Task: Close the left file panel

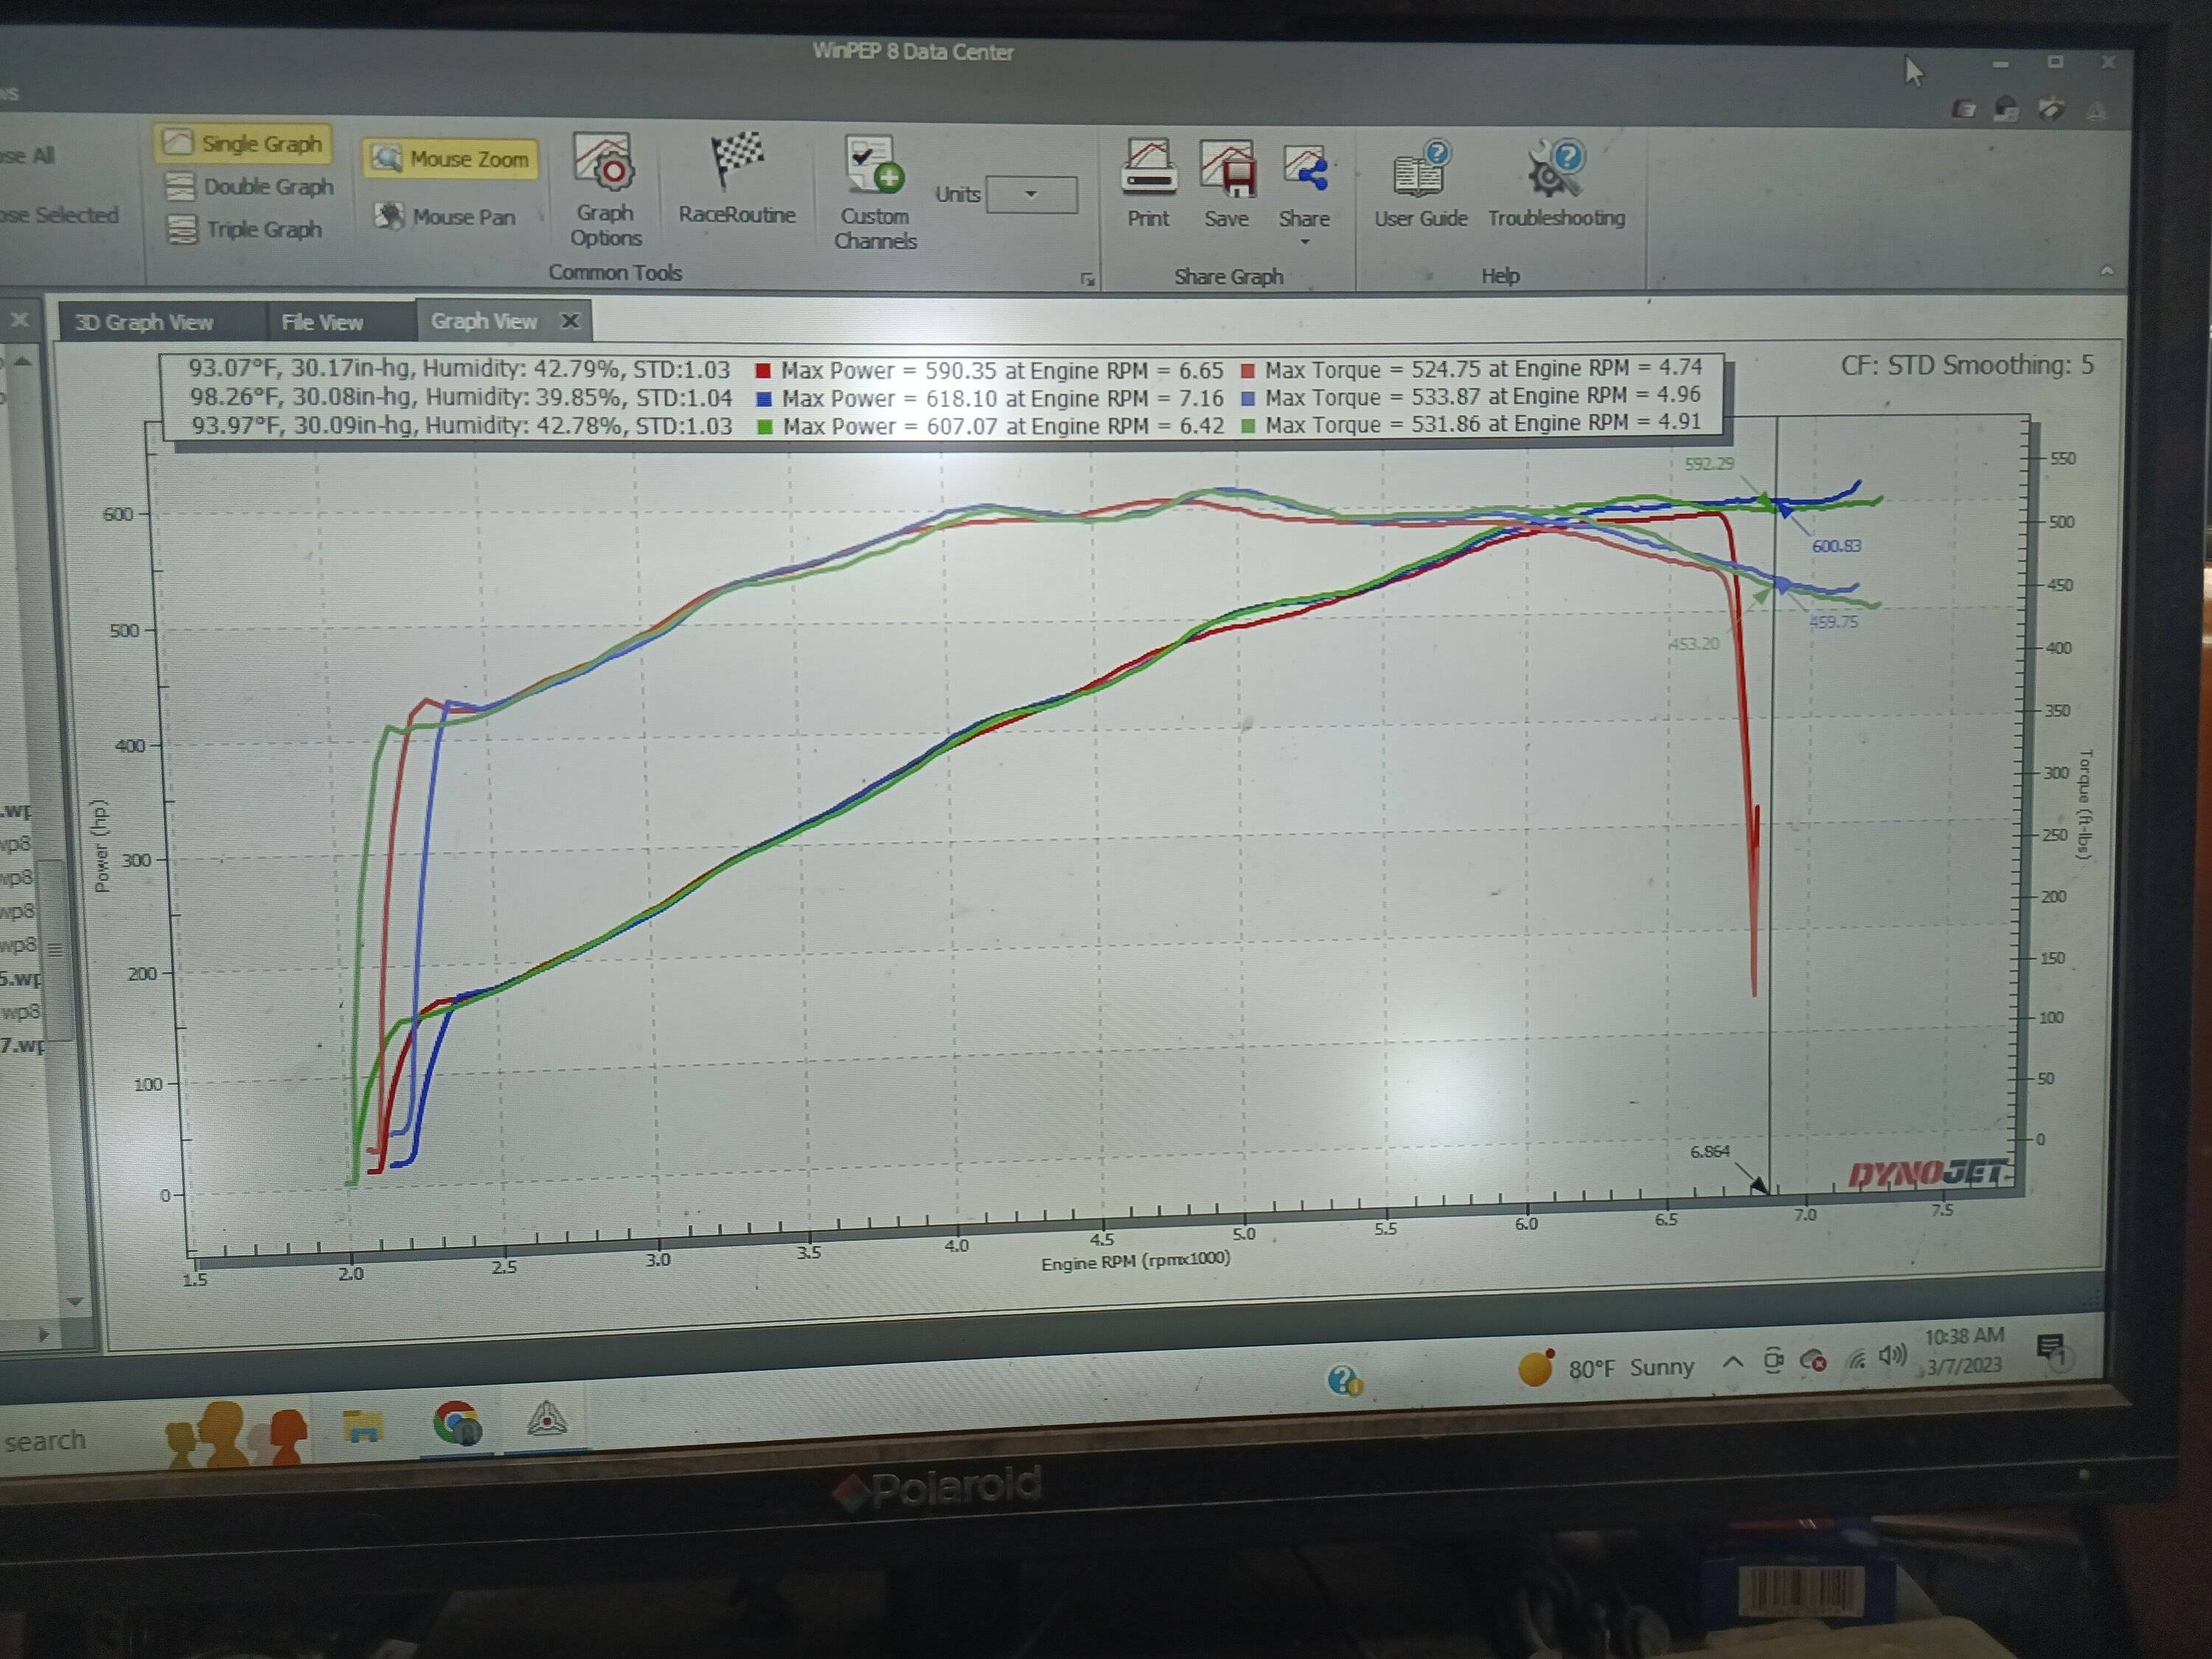Action: [x=19, y=320]
